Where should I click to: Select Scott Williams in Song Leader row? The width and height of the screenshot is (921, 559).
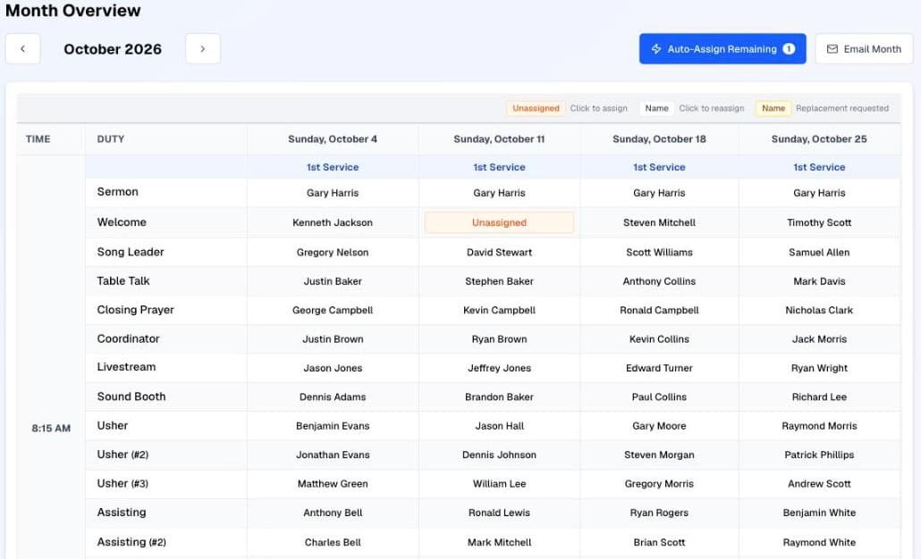659,252
